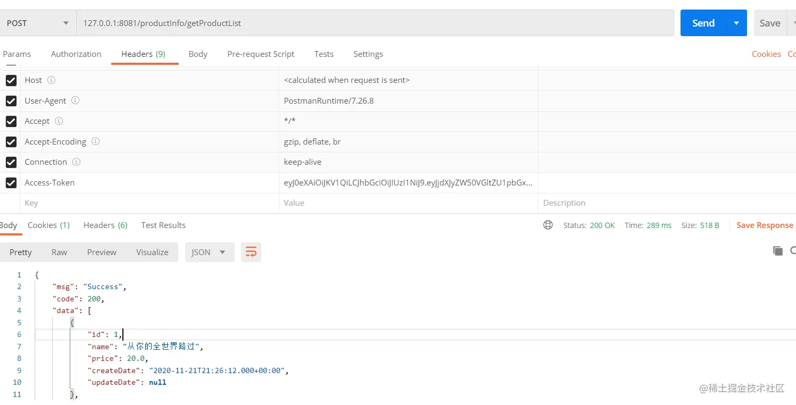Uncheck the Accept-Encoding header
The width and height of the screenshot is (796, 405).
(11, 142)
